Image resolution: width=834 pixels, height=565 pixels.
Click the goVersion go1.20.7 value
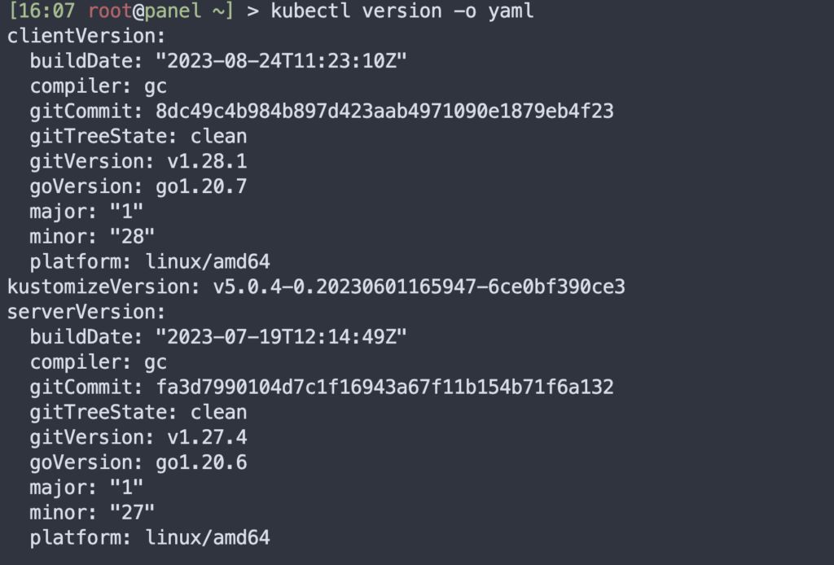(201, 186)
